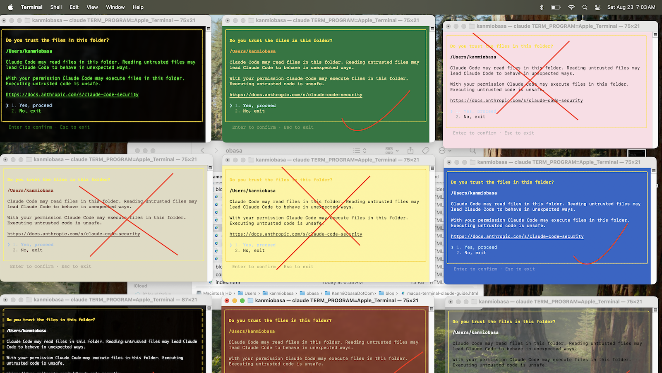This screenshot has height=373, width=662.
Task: Click the list view icon in Finder
Action: coord(357,151)
